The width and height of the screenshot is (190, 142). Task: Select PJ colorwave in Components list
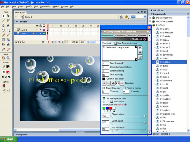[166, 81]
